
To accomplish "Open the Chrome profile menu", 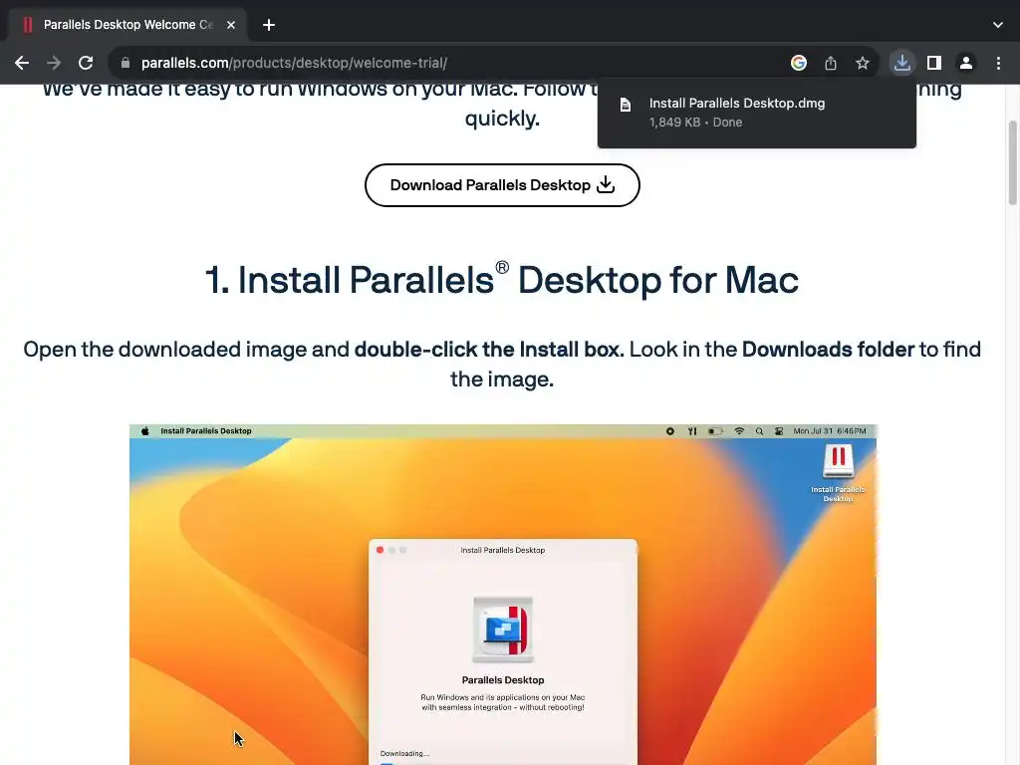I will pyautogui.click(x=966, y=63).
